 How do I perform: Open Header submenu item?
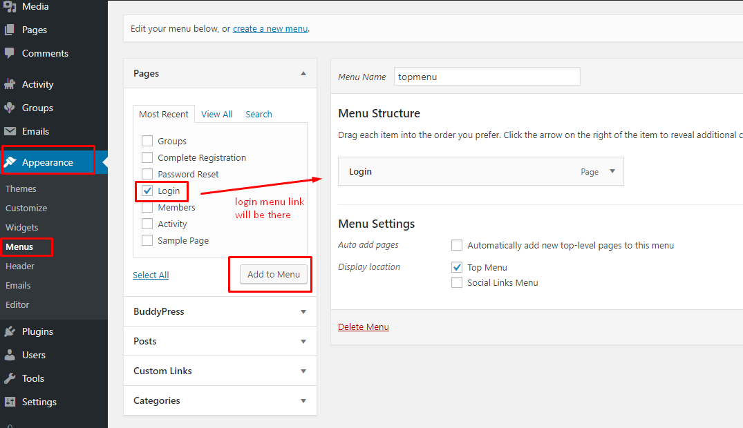20,266
